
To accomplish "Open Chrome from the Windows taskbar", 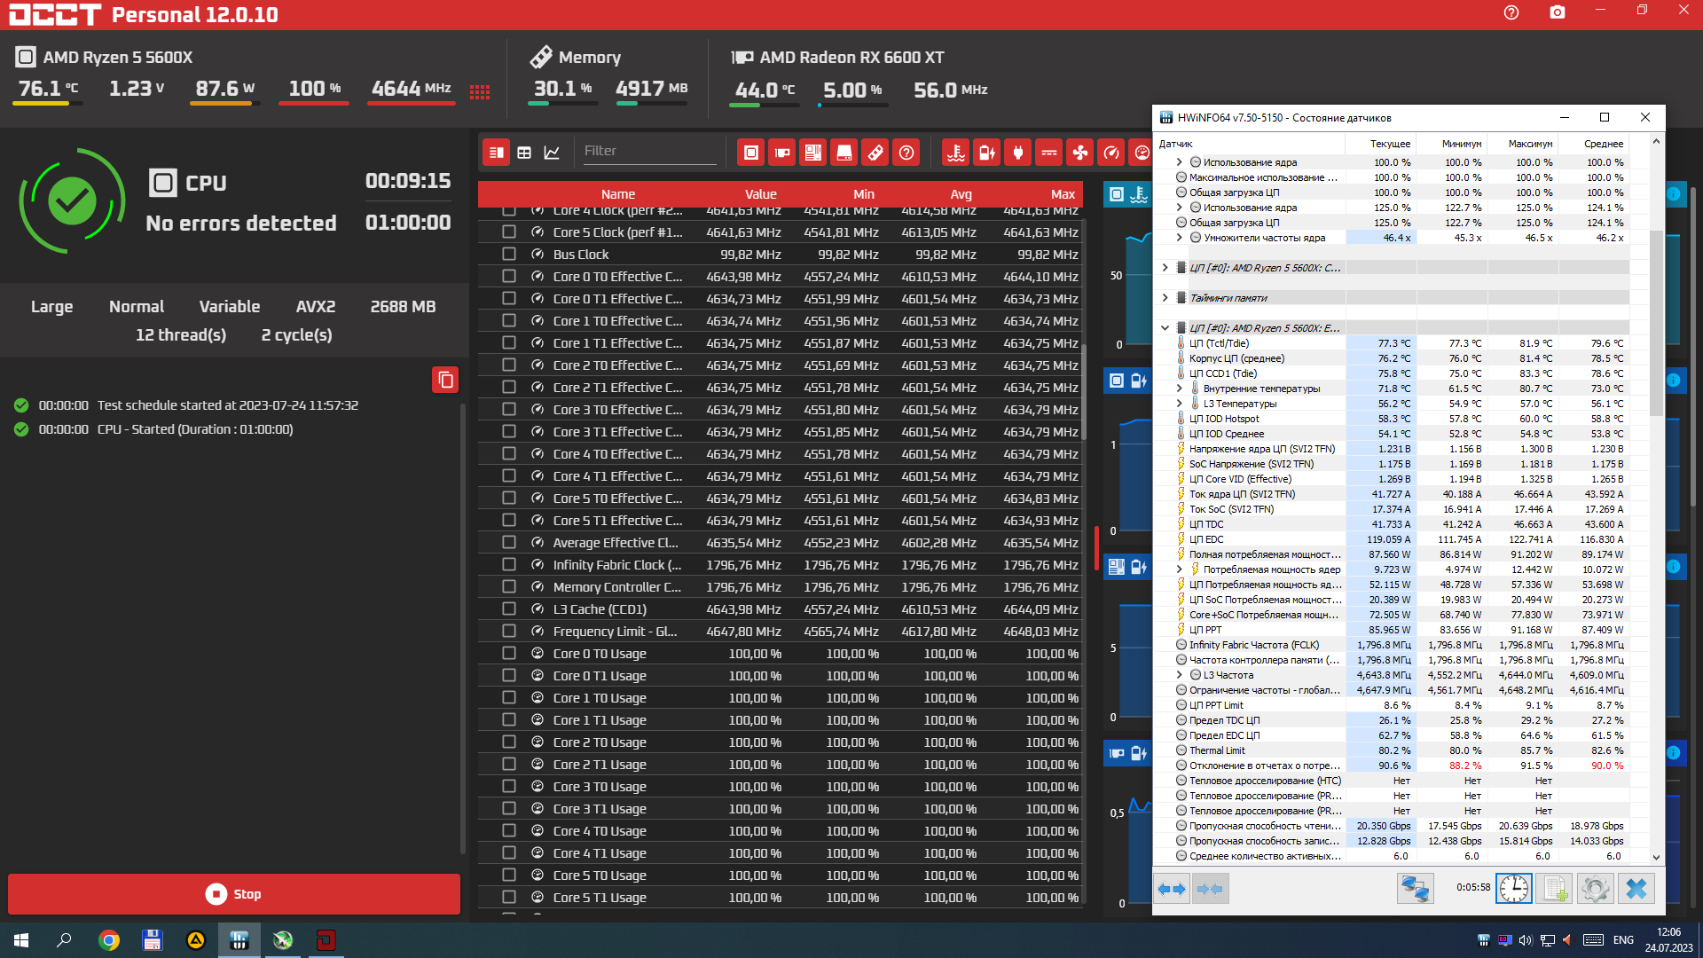I will [109, 940].
